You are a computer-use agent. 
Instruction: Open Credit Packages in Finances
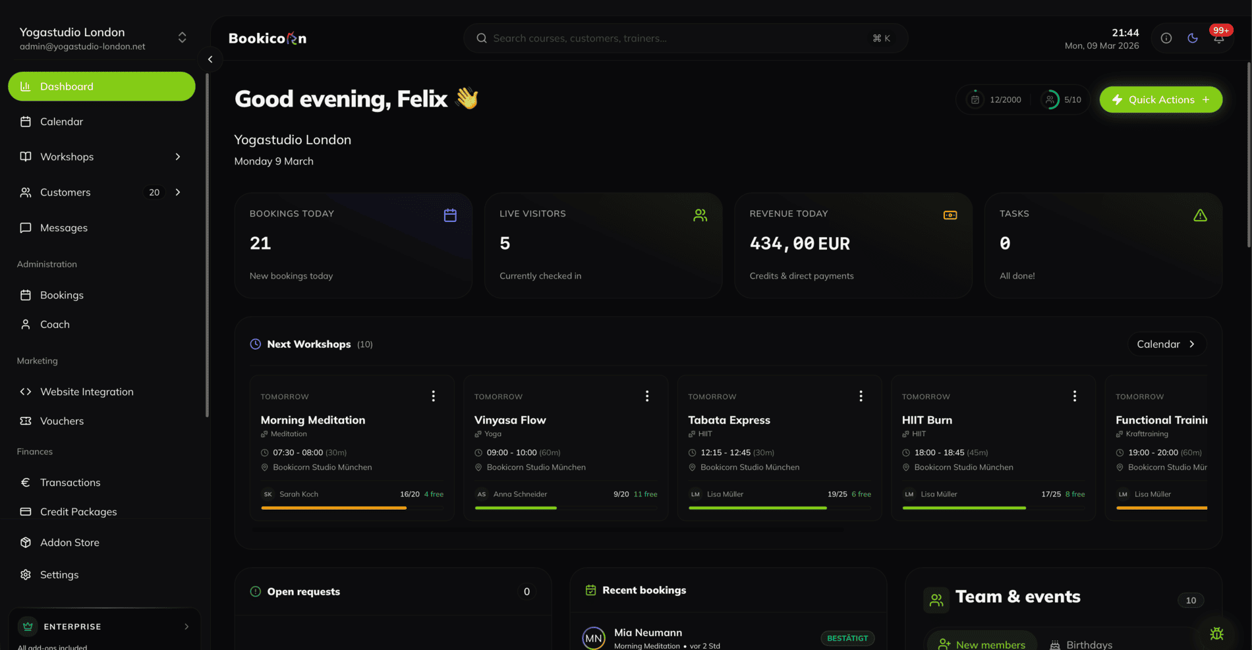(x=78, y=511)
